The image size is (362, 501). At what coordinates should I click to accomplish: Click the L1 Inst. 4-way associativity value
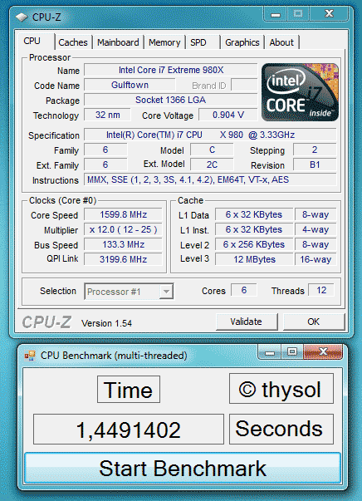316,230
